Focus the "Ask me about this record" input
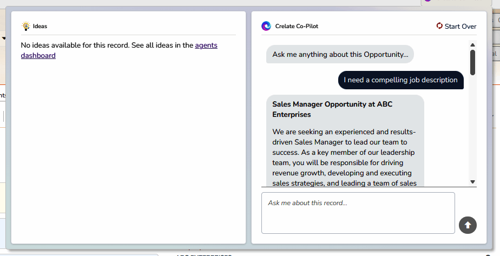500x256 pixels. pos(358,213)
